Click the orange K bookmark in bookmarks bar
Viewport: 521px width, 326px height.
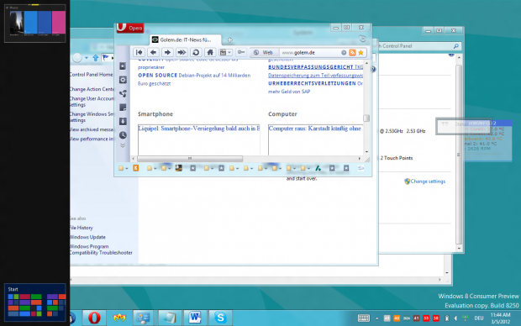135,168
